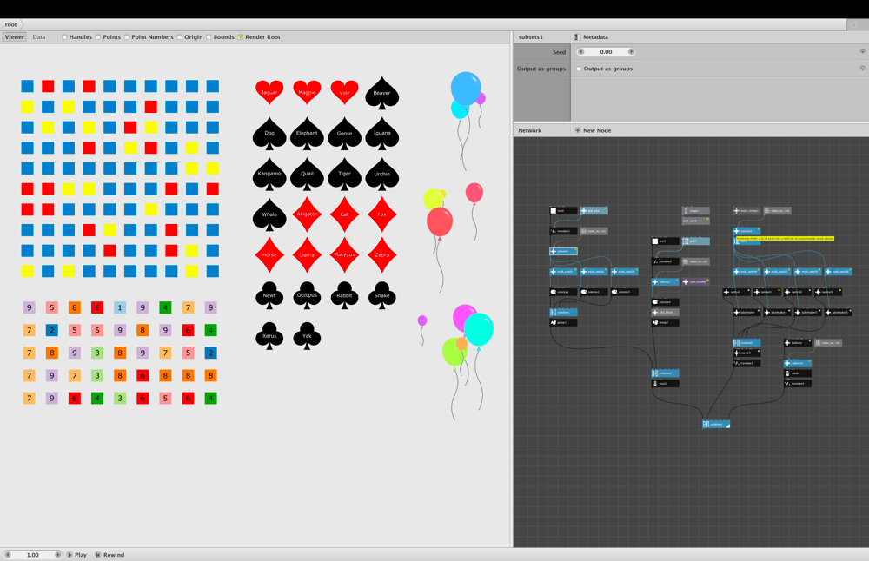Image resolution: width=869 pixels, height=561 pixels.
Task: Select the rendered combine4 node
Action: [x=716, y=424]
